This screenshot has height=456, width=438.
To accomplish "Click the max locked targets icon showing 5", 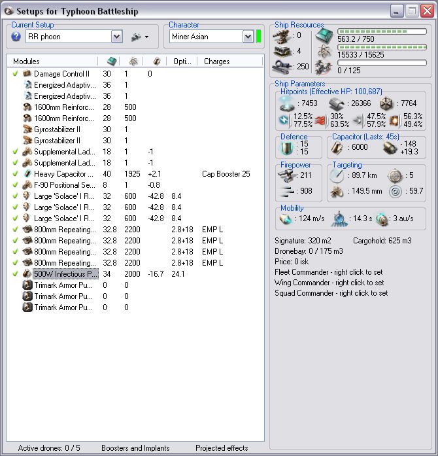I will (x=395, y=175).
